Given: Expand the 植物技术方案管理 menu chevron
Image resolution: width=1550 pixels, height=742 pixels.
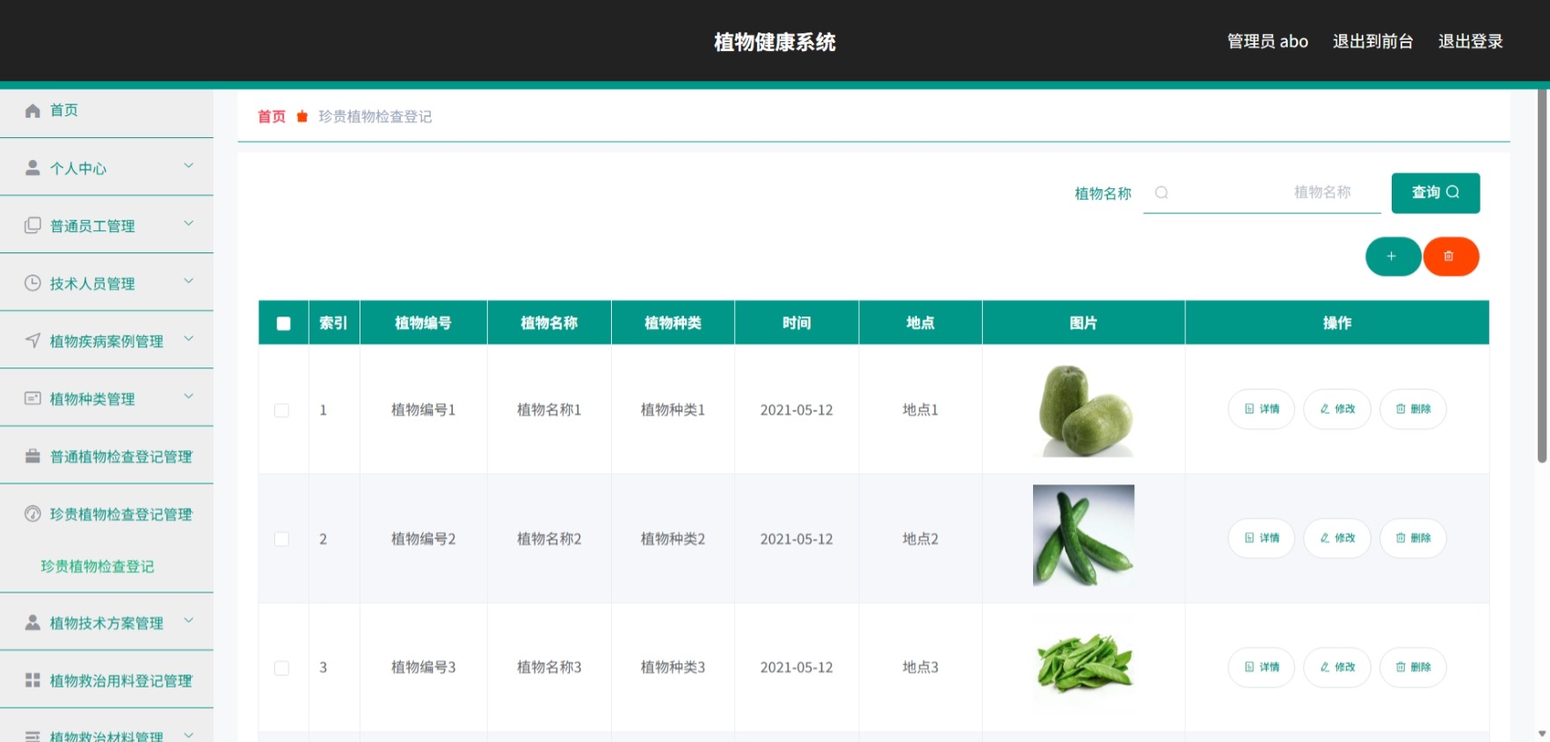Looking at the screenshot, I should tap(188, 621).
